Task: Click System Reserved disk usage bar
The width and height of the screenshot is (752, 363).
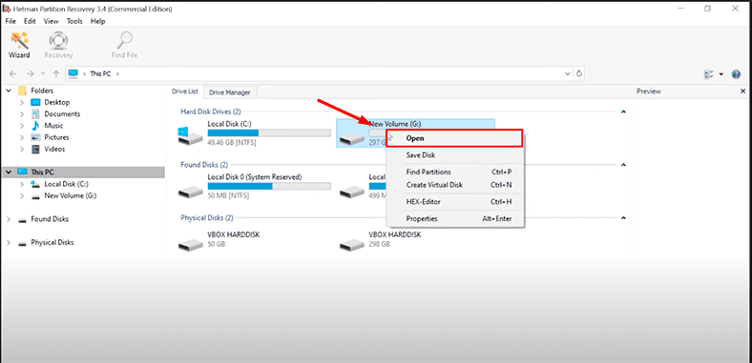Action: pyautogui.click(x=269, y=187)
